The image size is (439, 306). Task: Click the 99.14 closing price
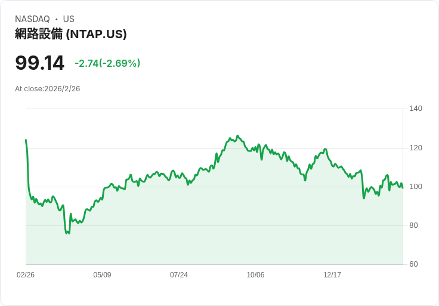pos(39,63)
